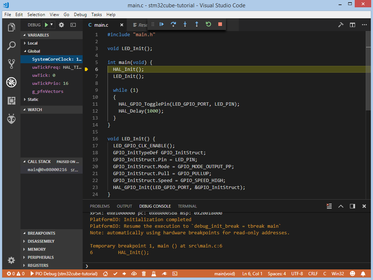Open PlatformIO Home from status bar
This screenshot has width=373, height=280.
(x=105, y=274)
